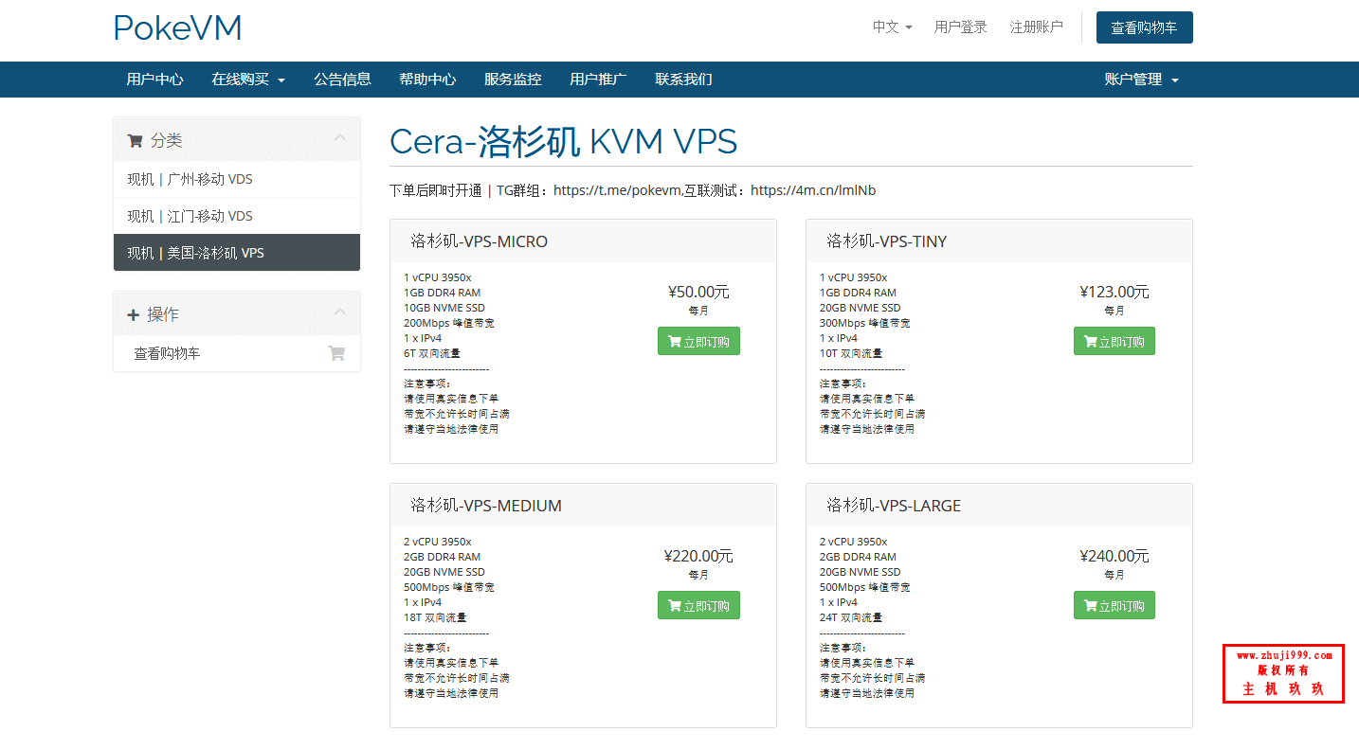Go to 帮助中心 page
1359x749 pixels.
click(427, 80)
